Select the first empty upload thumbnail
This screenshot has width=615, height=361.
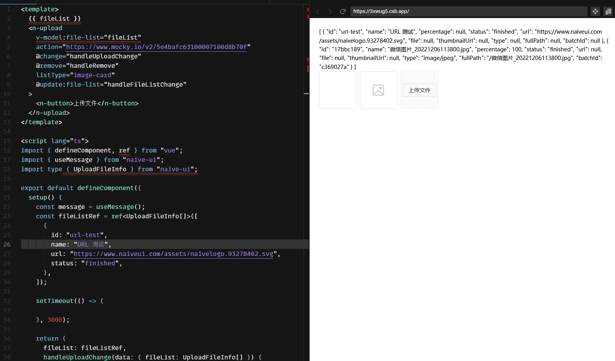(338, 90)
